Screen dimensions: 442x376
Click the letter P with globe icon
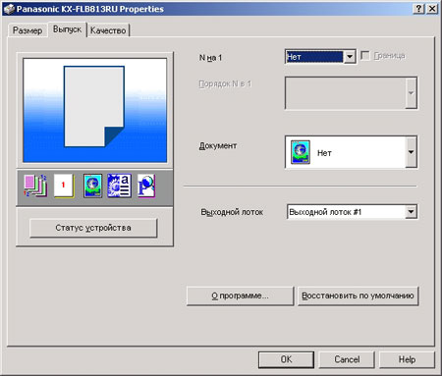[x=146, y=186]
